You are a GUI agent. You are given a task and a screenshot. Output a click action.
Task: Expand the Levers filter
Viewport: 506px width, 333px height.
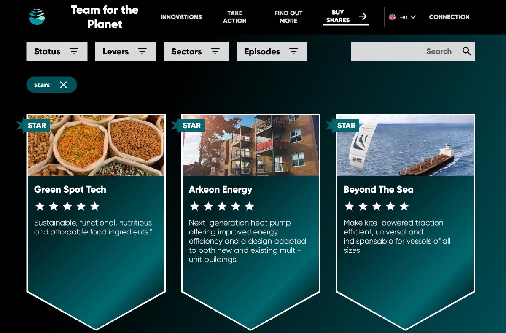click(x=125, y=51)
